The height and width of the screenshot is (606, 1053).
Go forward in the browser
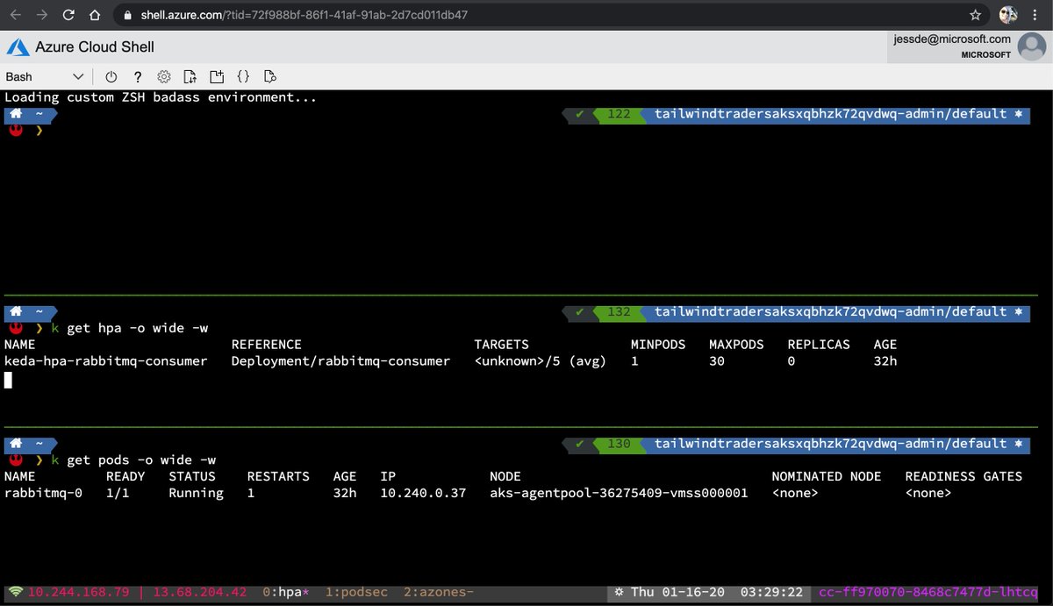(41, 15)
